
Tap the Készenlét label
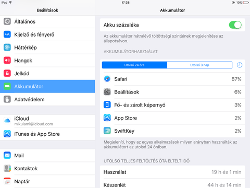pos(115,185)
